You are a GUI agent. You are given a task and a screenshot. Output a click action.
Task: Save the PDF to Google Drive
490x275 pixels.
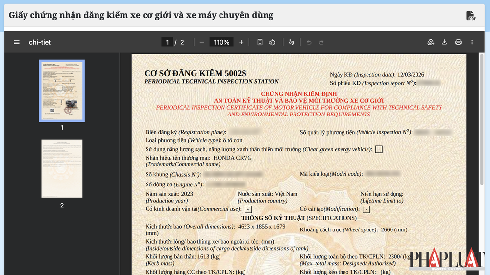point(431,42)
